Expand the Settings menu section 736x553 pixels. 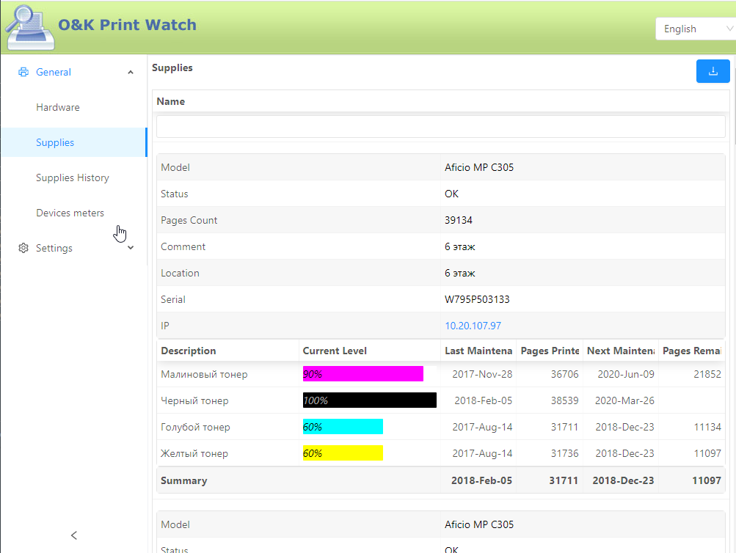tap(131, 248)
